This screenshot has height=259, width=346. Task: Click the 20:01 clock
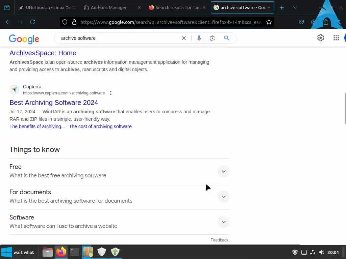click(x=333, y=252)
